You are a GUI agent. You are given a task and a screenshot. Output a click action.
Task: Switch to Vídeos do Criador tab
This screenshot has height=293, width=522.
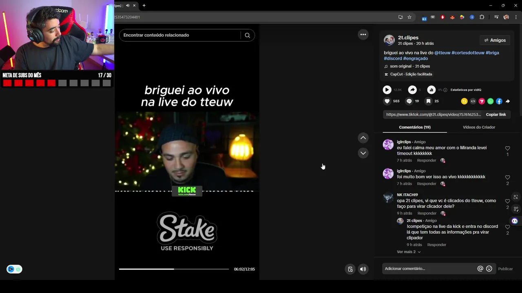[479, 127]
